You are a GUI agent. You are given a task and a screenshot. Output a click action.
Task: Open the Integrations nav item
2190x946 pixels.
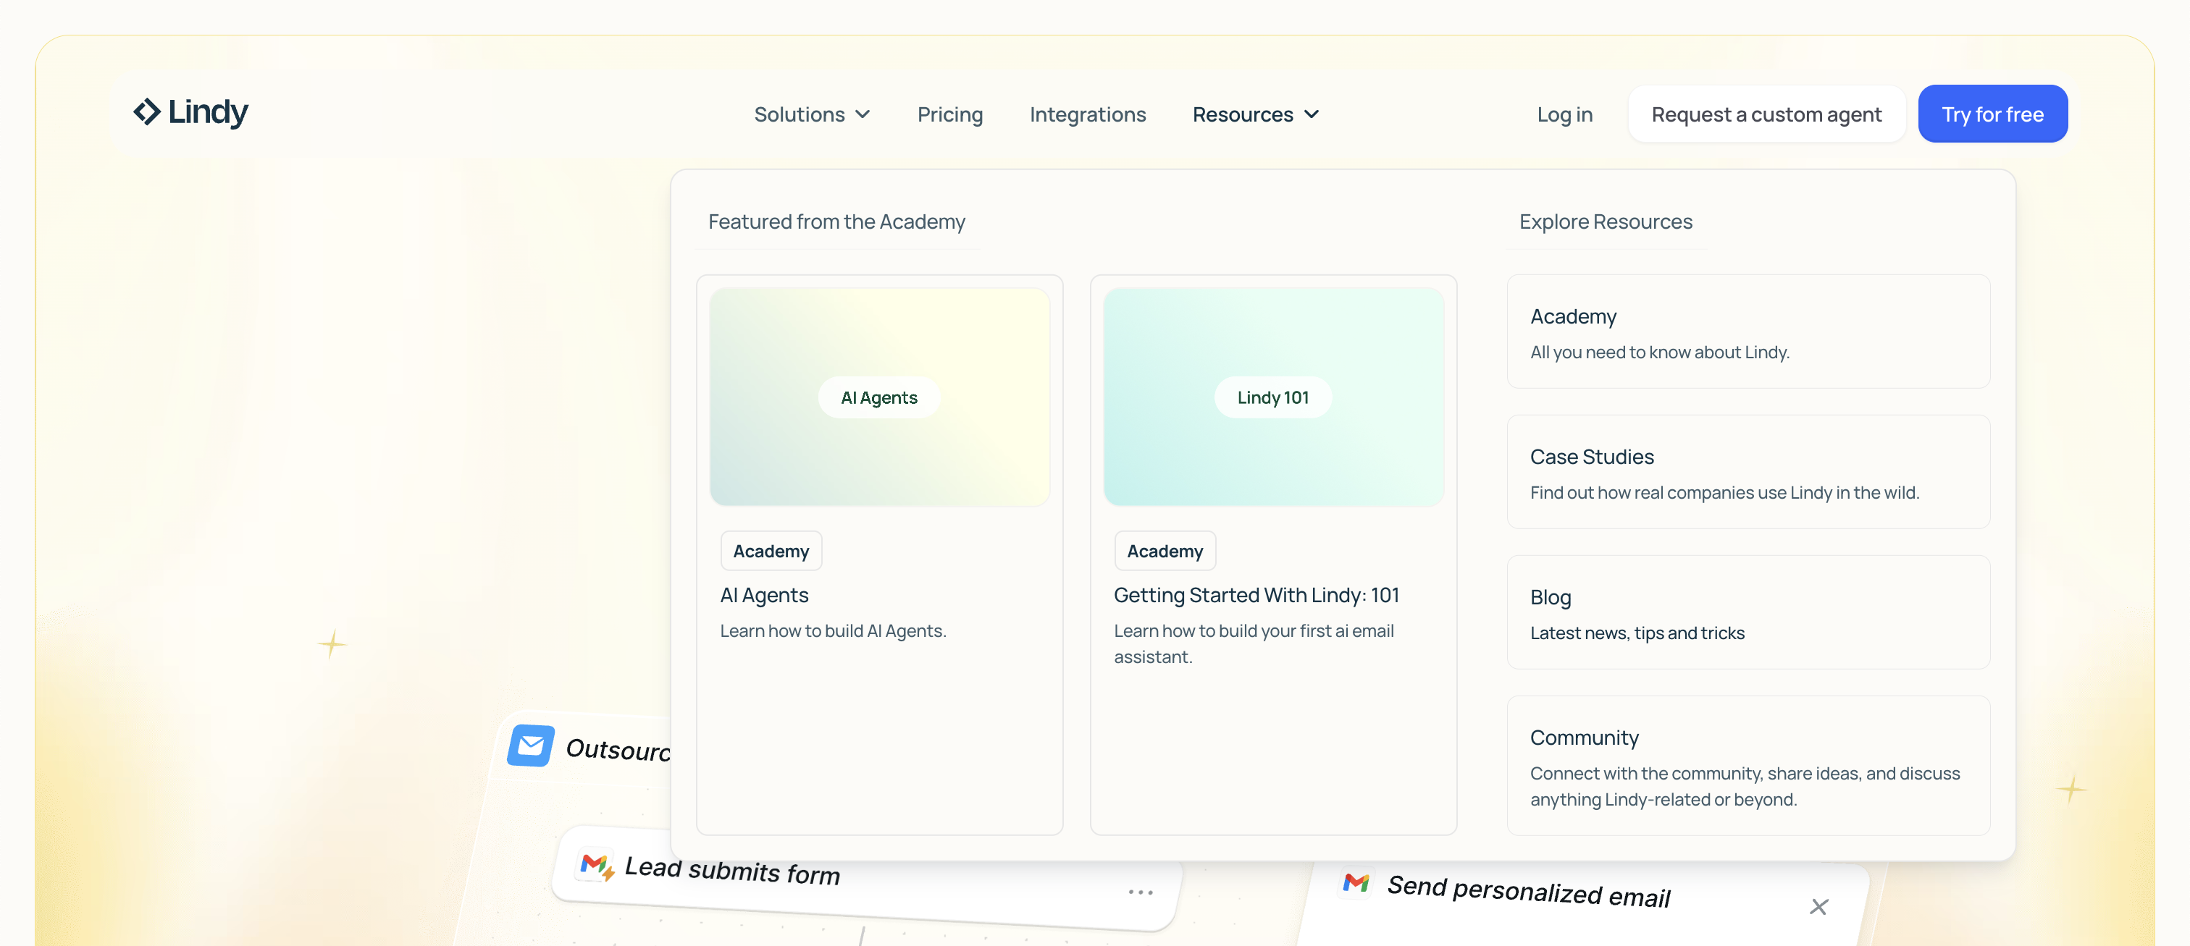pos(1087,115)
